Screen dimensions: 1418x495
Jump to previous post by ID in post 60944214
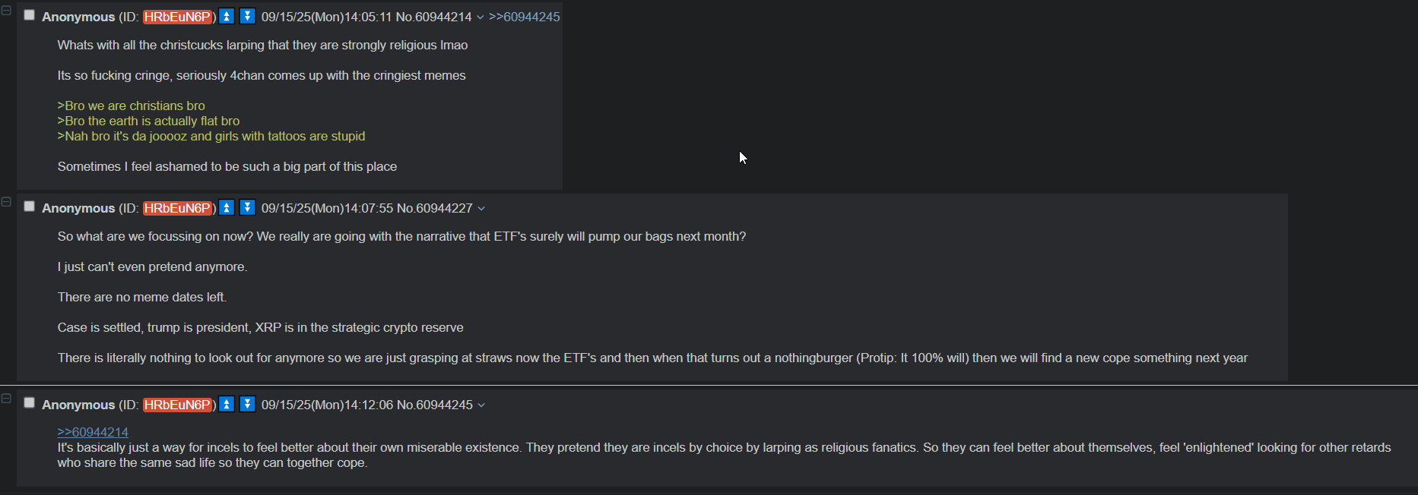point(227,16)
